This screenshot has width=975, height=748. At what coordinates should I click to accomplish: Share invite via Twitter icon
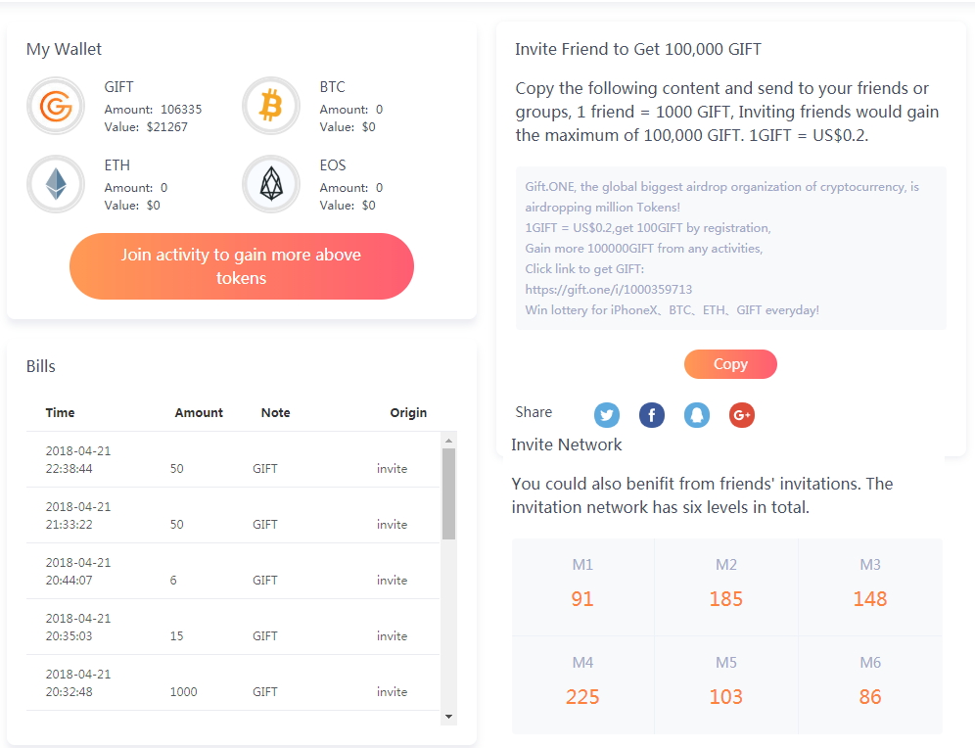click(x=607, y=415)
